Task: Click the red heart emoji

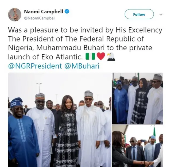Action: click(x=100, y=57)
